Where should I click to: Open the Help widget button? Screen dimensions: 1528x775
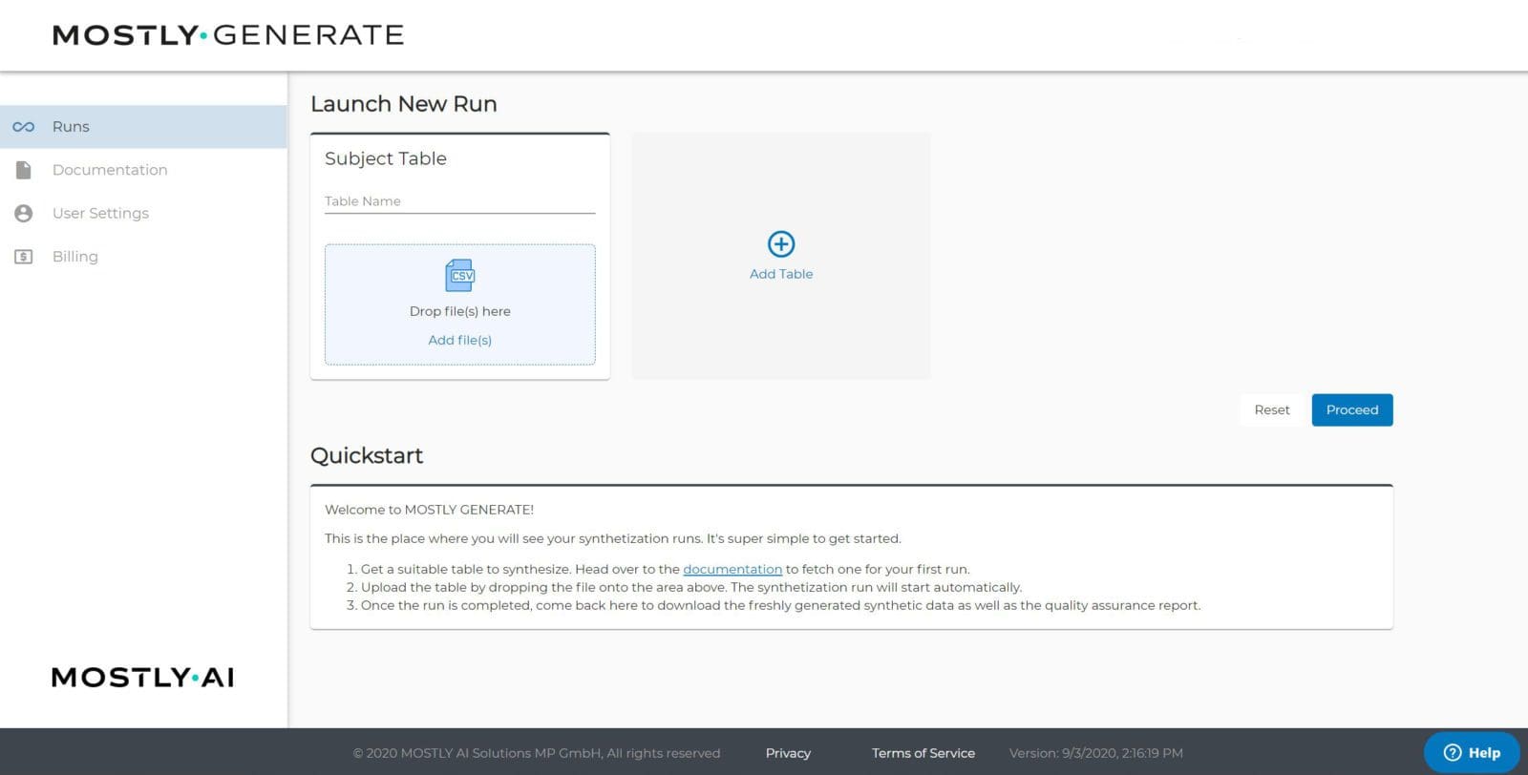pos(1472,752)
